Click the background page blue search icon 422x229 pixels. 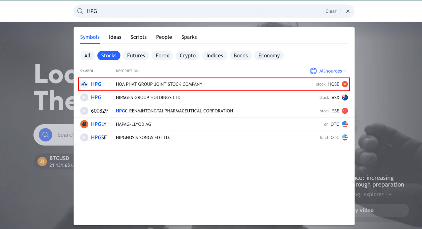[45, 135]
